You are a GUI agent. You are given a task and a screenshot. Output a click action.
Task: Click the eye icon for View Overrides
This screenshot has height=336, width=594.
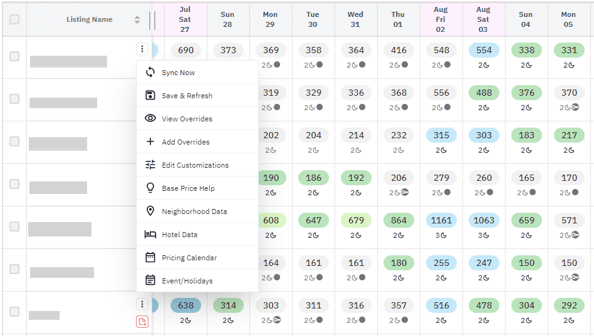tap(150, 118)
